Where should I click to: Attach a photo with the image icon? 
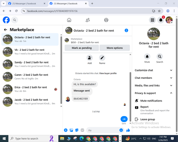(71, 130)
